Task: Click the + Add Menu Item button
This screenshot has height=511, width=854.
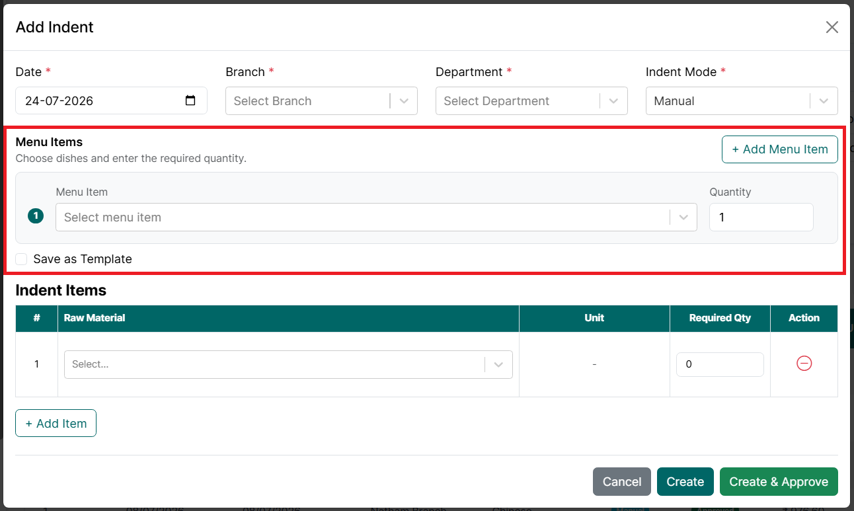Action: (x=780, y=149)
